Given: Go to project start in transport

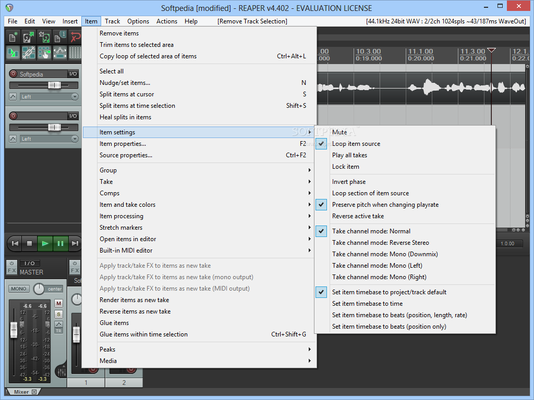Looking at the screenshot, I should tap(15, 243).
